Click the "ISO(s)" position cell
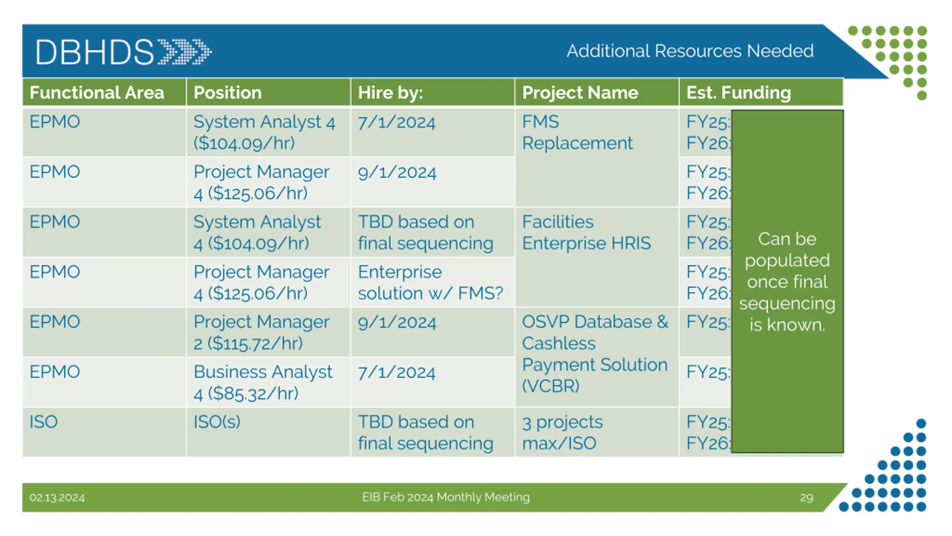 pyautogui.click(x=217, y=422)
